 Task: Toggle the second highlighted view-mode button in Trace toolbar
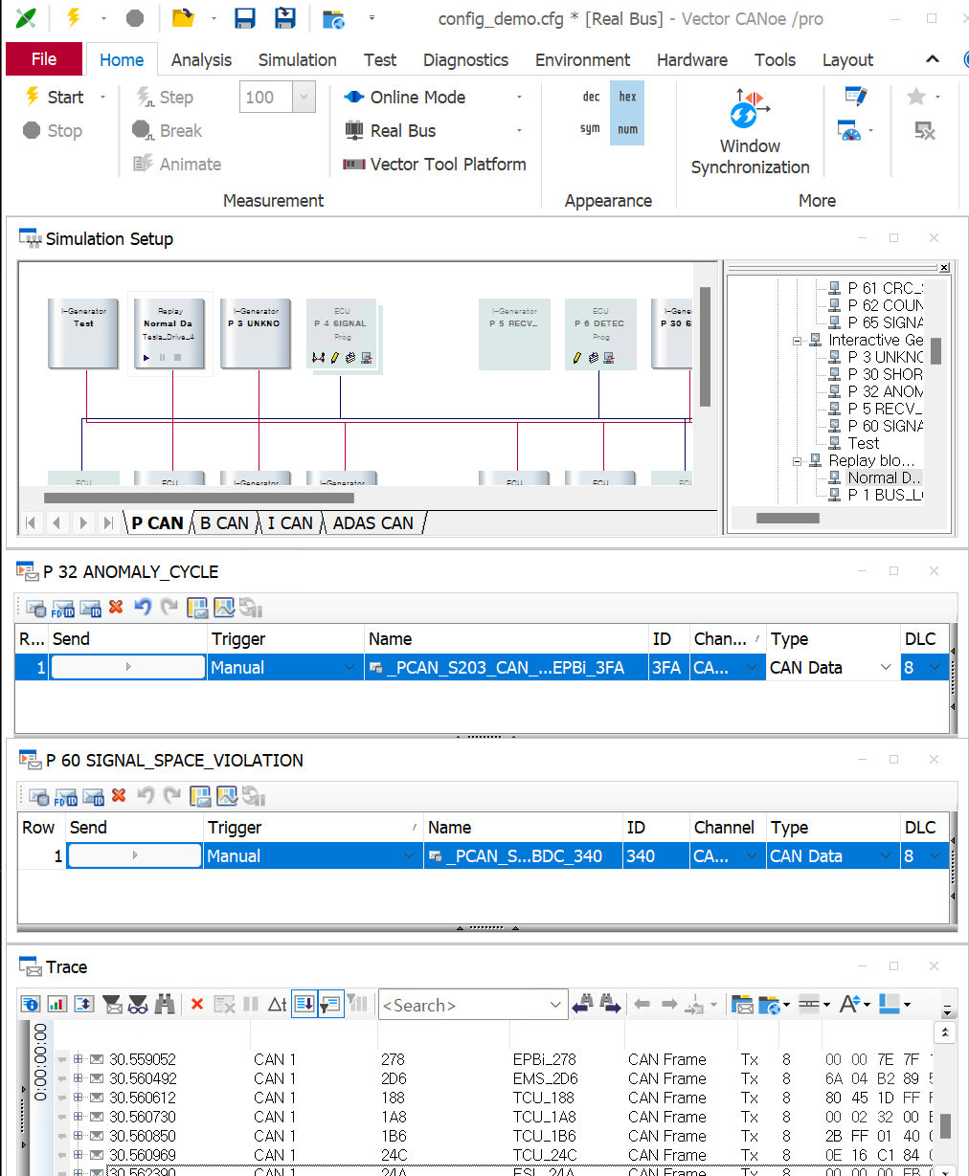tap(330, 1004)
